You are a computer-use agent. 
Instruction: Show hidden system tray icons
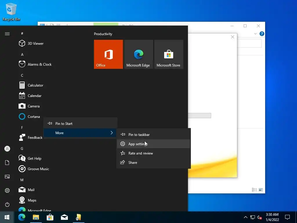pos(245,217)
